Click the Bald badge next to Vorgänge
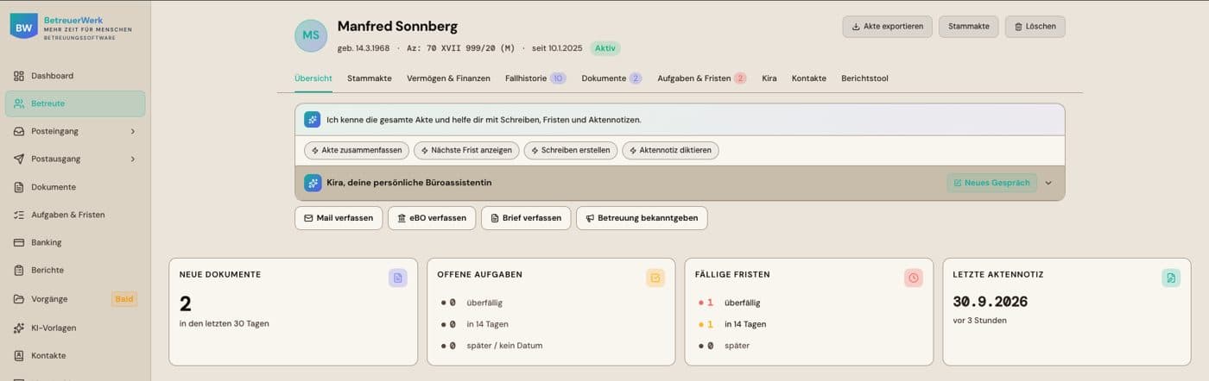1209x381 pixels. [123, 299]
